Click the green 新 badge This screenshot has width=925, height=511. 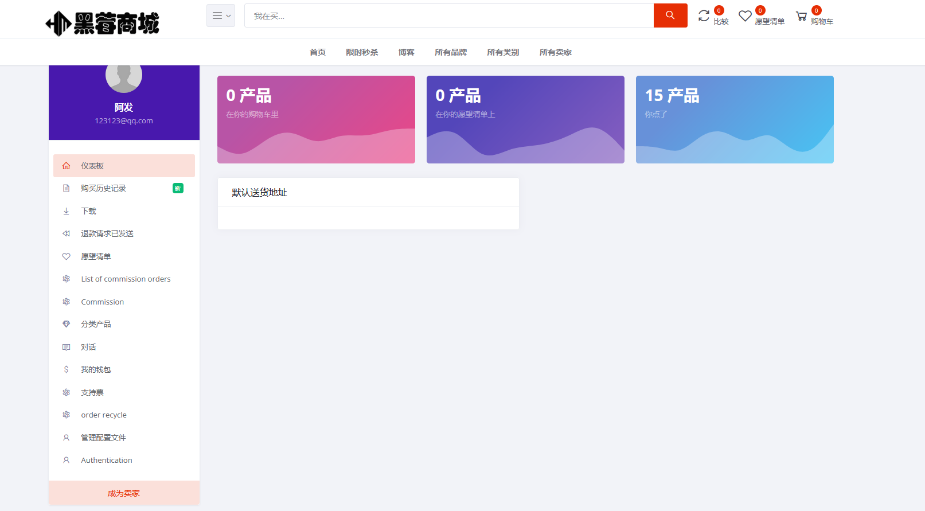pyautogui.click(x=178, y=188)
